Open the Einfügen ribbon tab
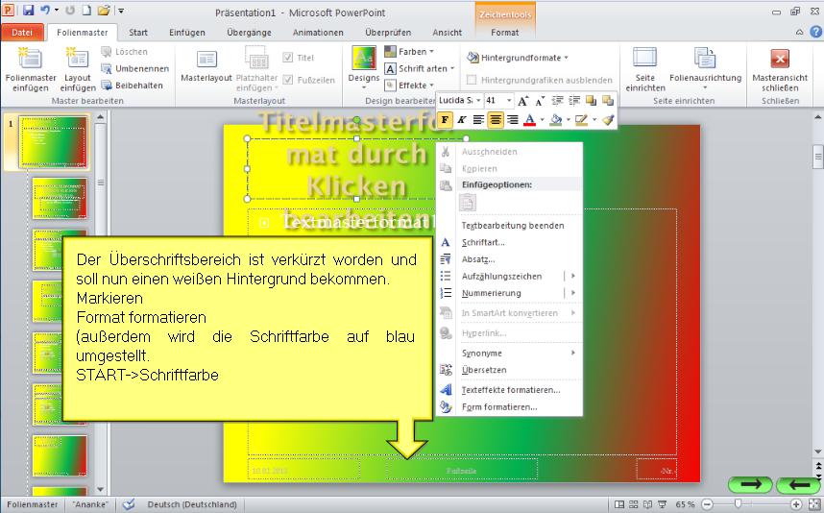This screenshot has height=513, width=824. (x=186, y=32)
